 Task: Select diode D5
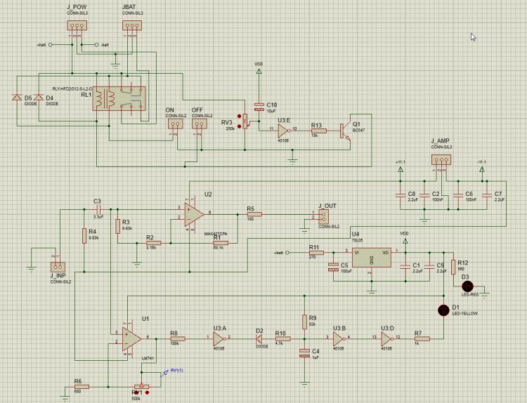coord(16,98)
